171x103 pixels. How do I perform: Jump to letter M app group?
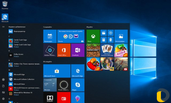coord(9,70)
